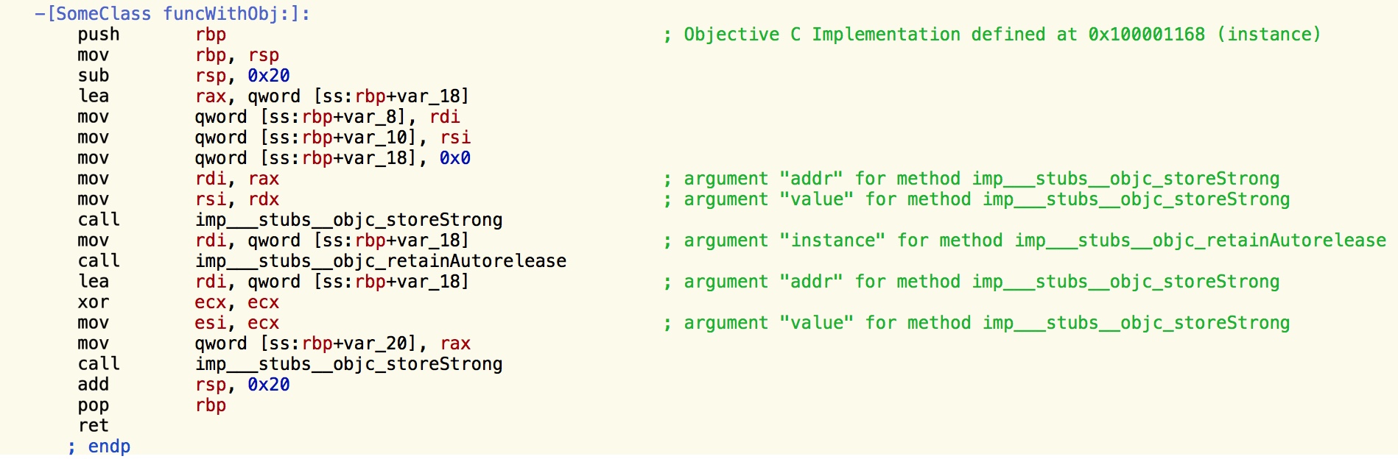The width and height of the screenshot is (1398, 459).
Task: Click the xor ecx, ecx instruction
Action: coord(178,302)
